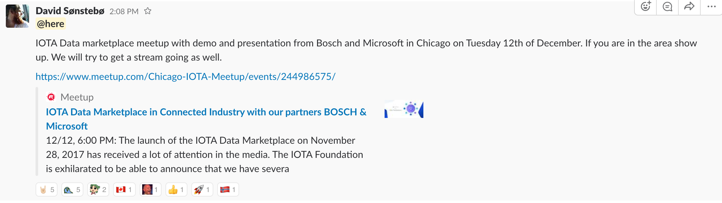Add the Canadian flag reaction
This screenshot has height=203, width=722.
(124, 189)
